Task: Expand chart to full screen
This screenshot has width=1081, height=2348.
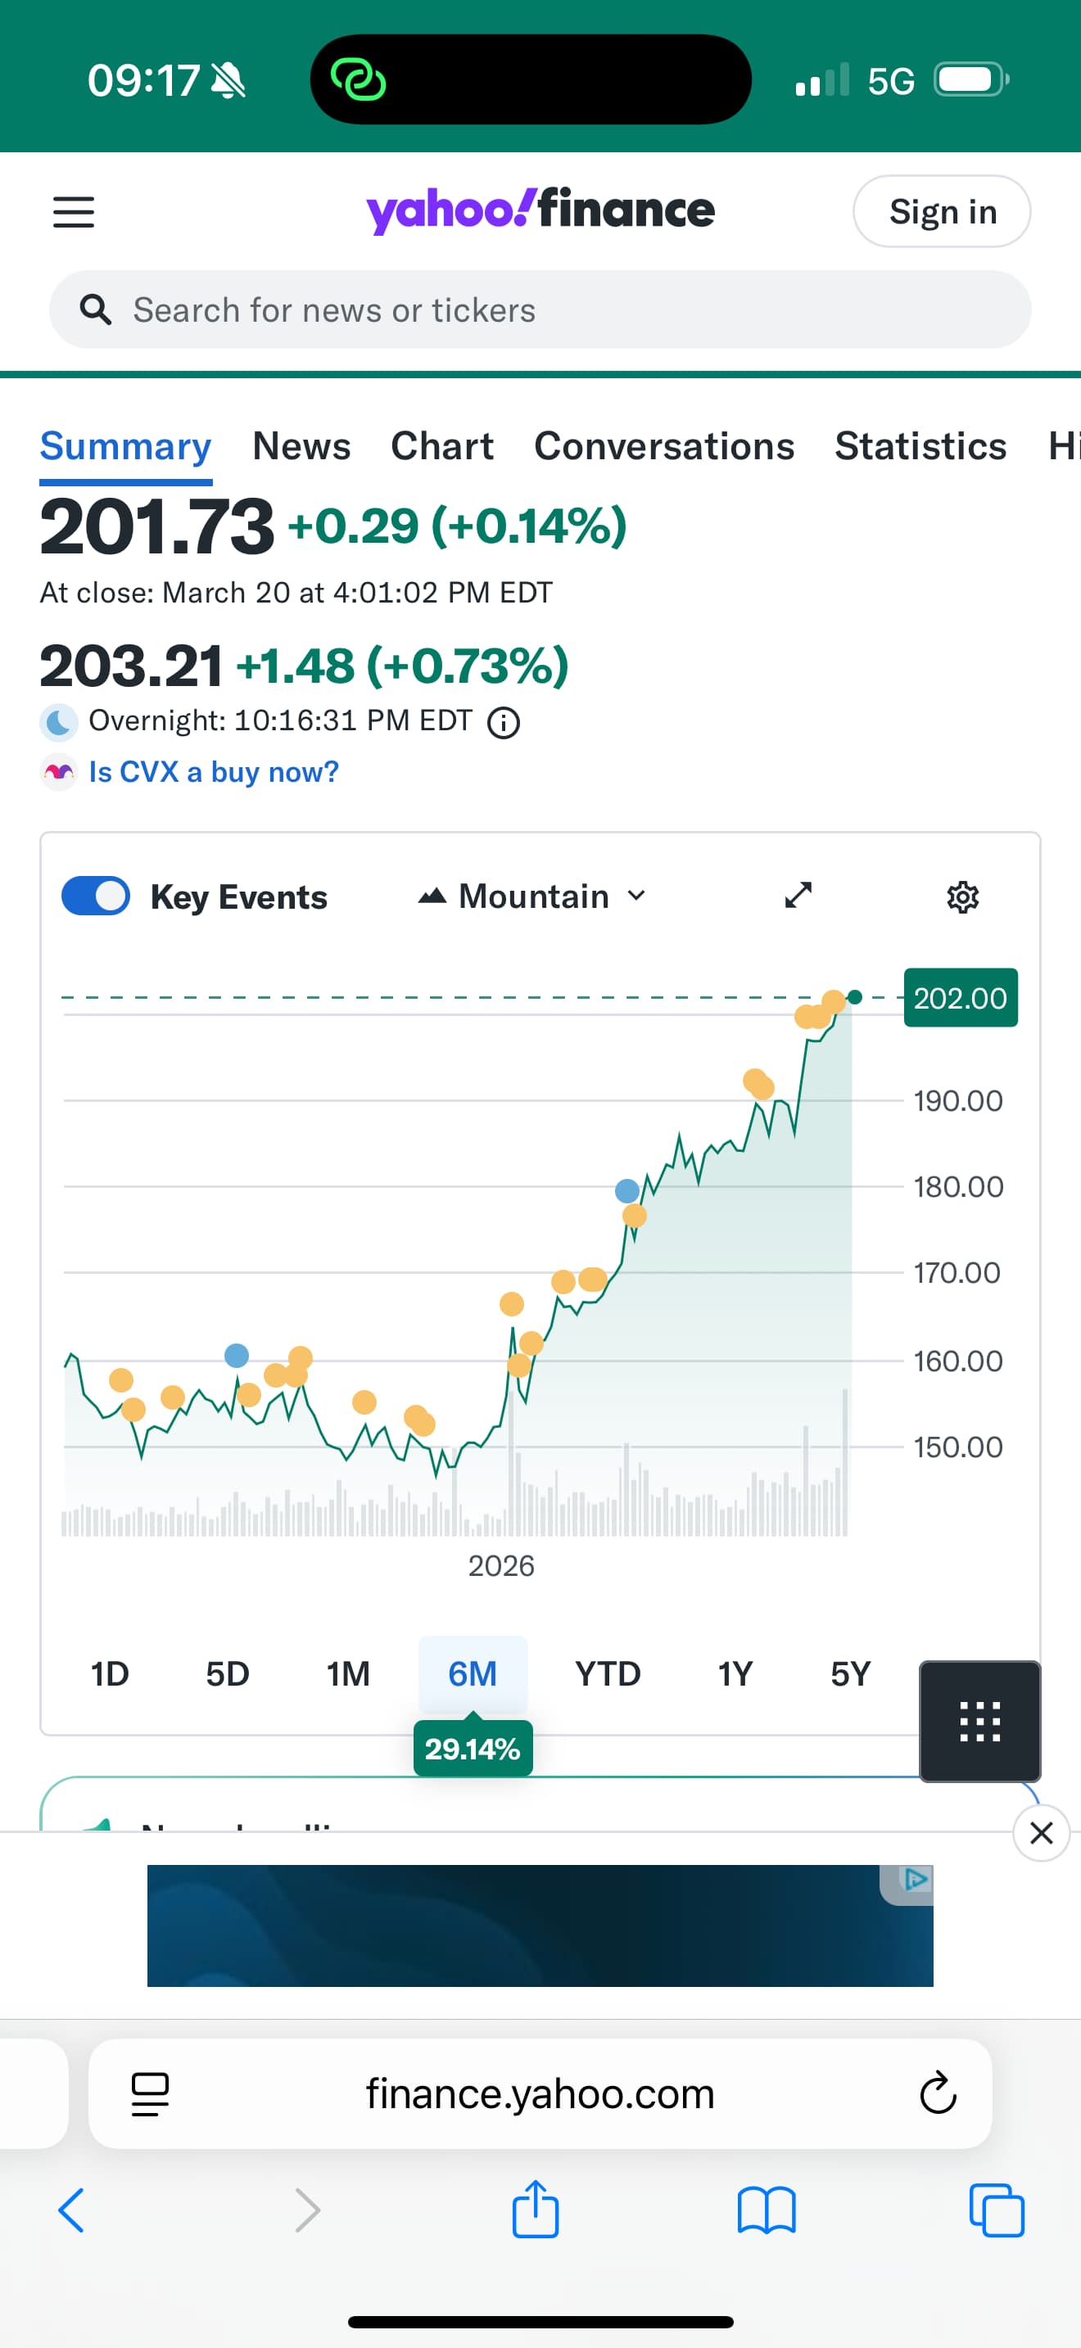Action: [798, 895]
